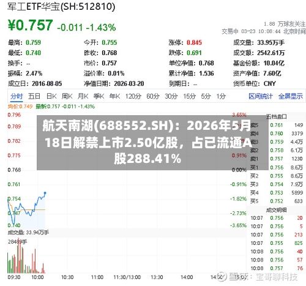Click the 溢价率 value 0.01%
Viewport: 306px width, 286px height.
pos(116,73)
